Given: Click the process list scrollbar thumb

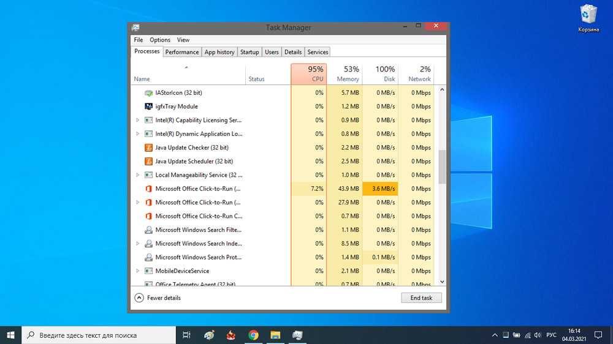Looking at the screenshot, I should click(x=442, y=166).
